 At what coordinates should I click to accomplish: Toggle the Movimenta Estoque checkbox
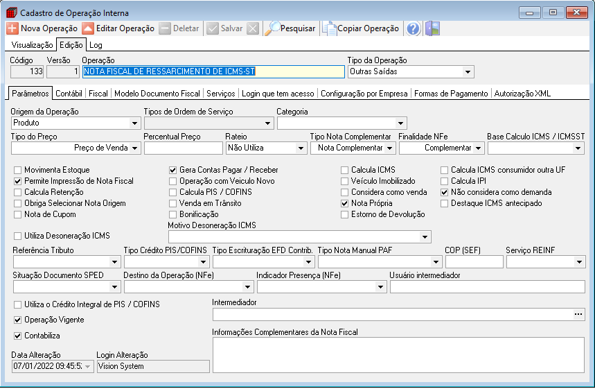pyautogui.click(x=17, y=170)
